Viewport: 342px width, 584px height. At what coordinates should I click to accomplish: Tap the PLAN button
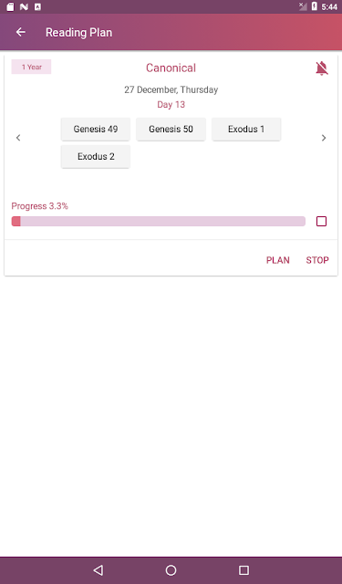277,260
